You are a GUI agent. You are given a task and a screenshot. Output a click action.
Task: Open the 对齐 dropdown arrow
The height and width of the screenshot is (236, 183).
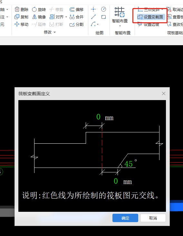click(66, 17)
